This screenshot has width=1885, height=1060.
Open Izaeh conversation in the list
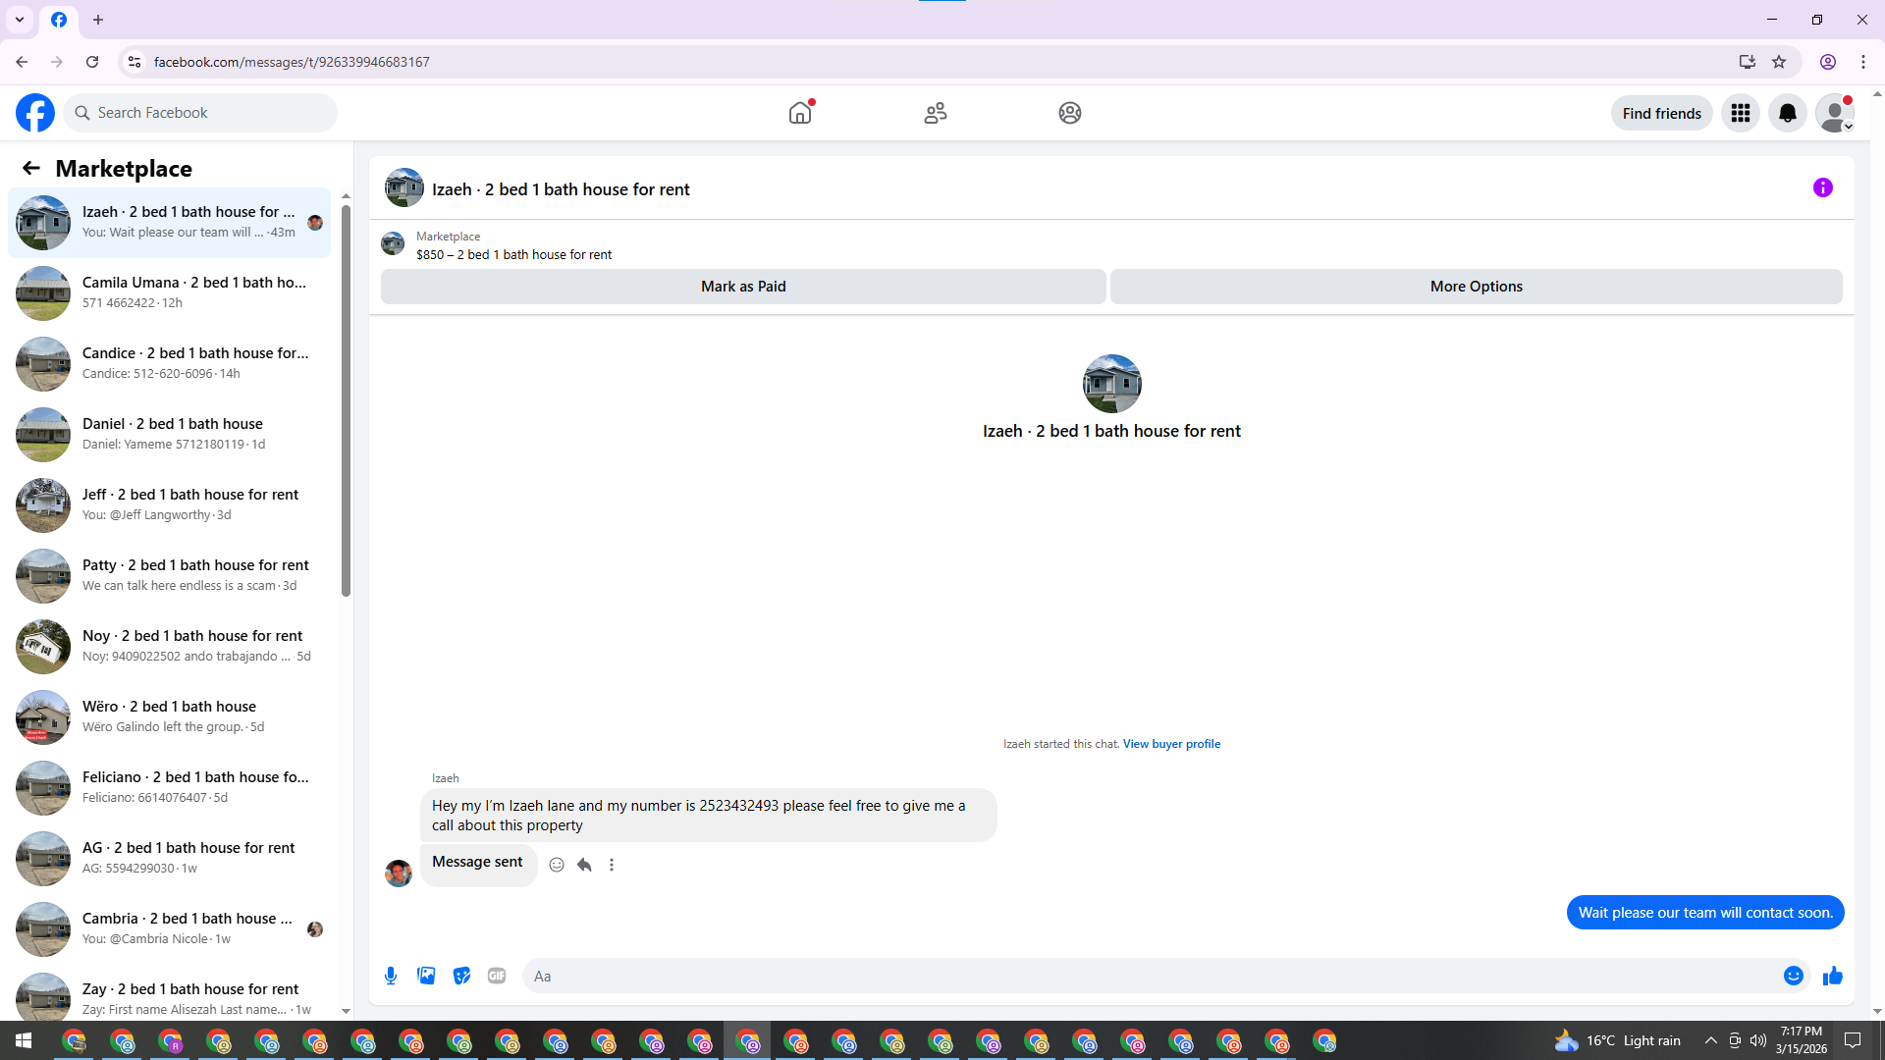[x=169, y=223]
